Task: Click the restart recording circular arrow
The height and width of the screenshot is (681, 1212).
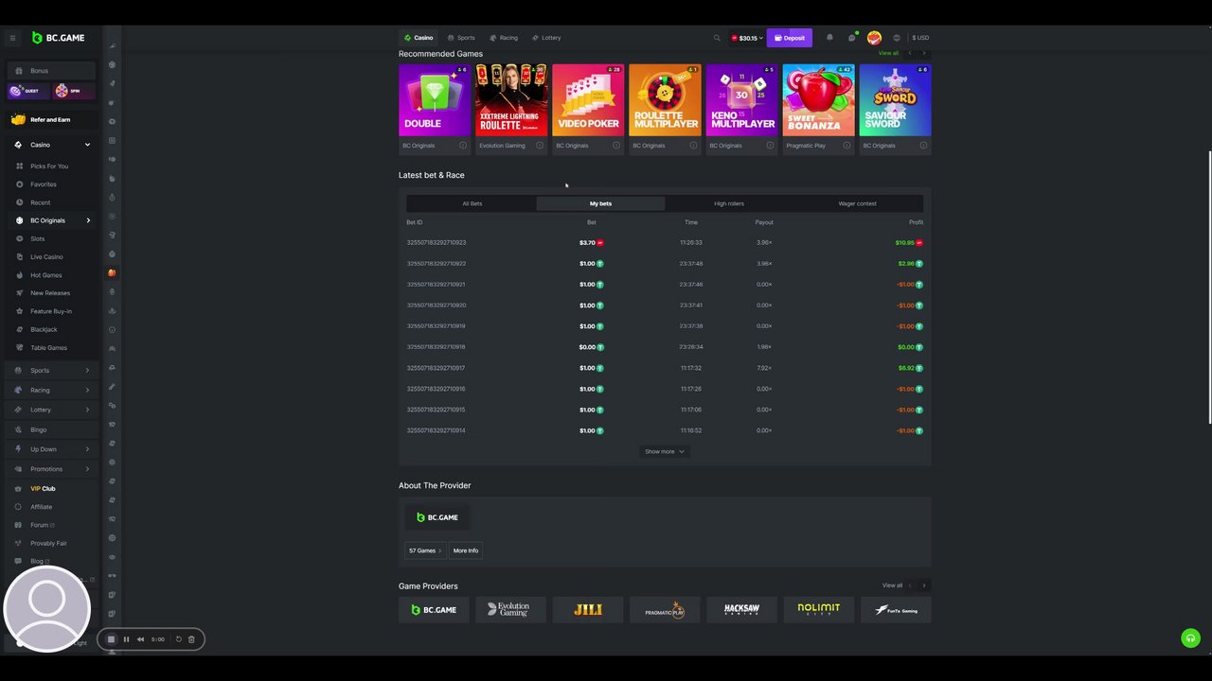Action: [179, 639]
